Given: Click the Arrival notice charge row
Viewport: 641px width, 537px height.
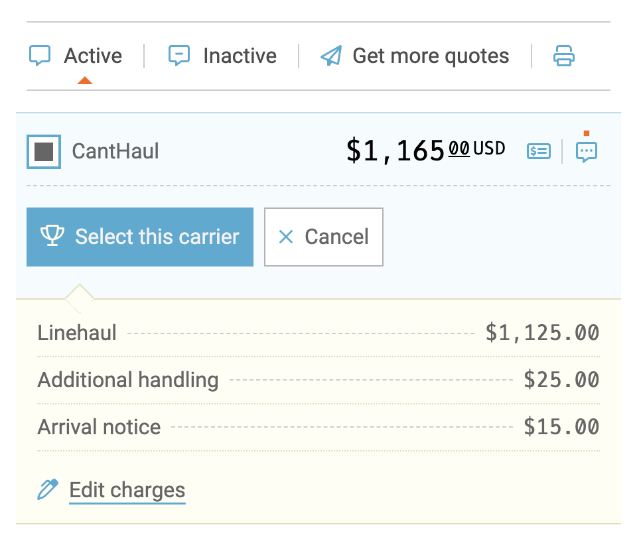Looking at the screenshot, I should (319, 426).
